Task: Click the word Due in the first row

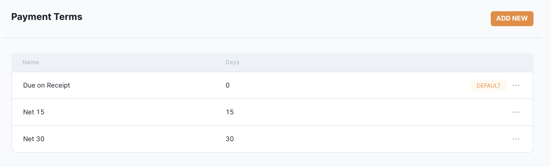Action: tap(29, 85)
